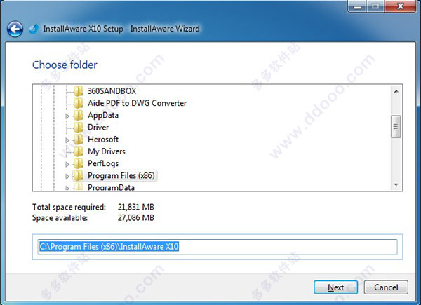Click the 21,831 MB required space value

coord(136,207)
